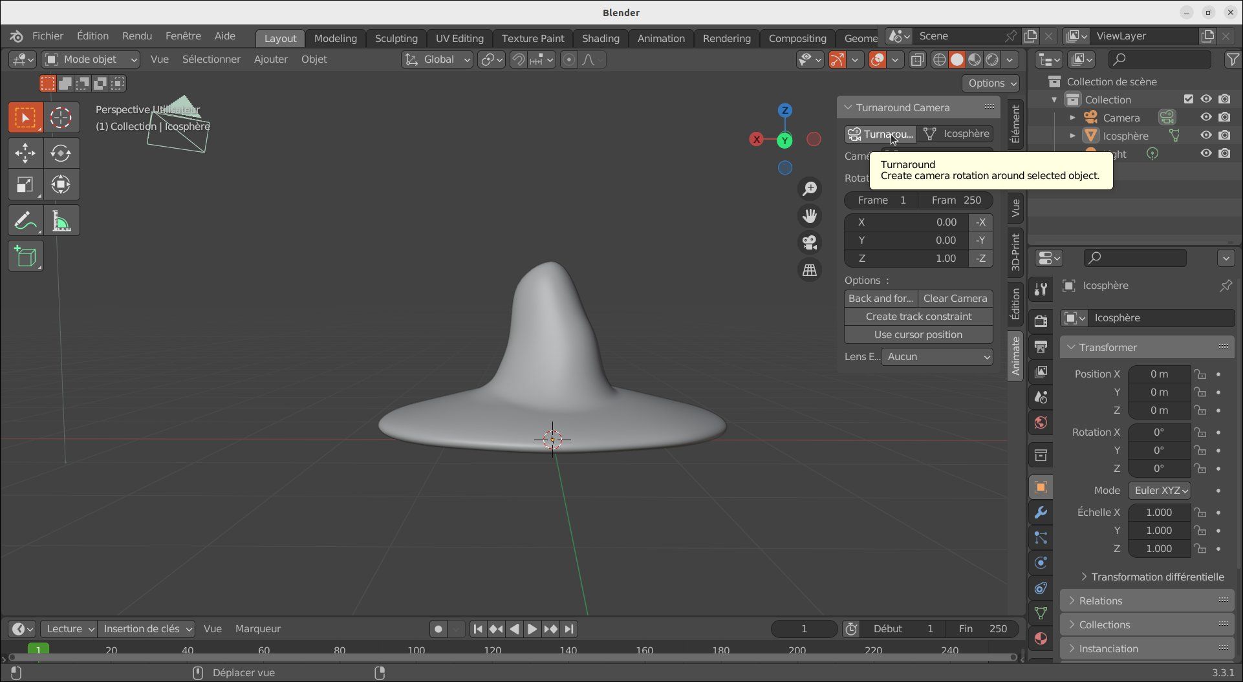Viewport: 1243px width, 682px height.
Task: Switch to orthographic/perspective view icon
Action: [810, 270]
